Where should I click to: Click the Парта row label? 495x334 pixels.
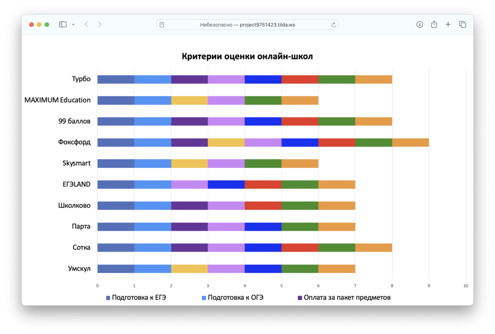[81, 226]
